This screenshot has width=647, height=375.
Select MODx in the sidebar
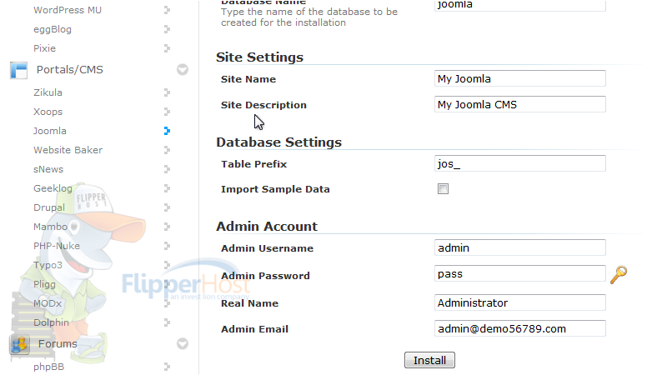coord(48,303)
